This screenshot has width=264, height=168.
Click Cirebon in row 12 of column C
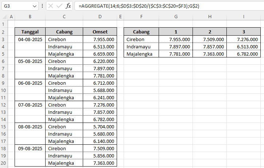point(64,105)
